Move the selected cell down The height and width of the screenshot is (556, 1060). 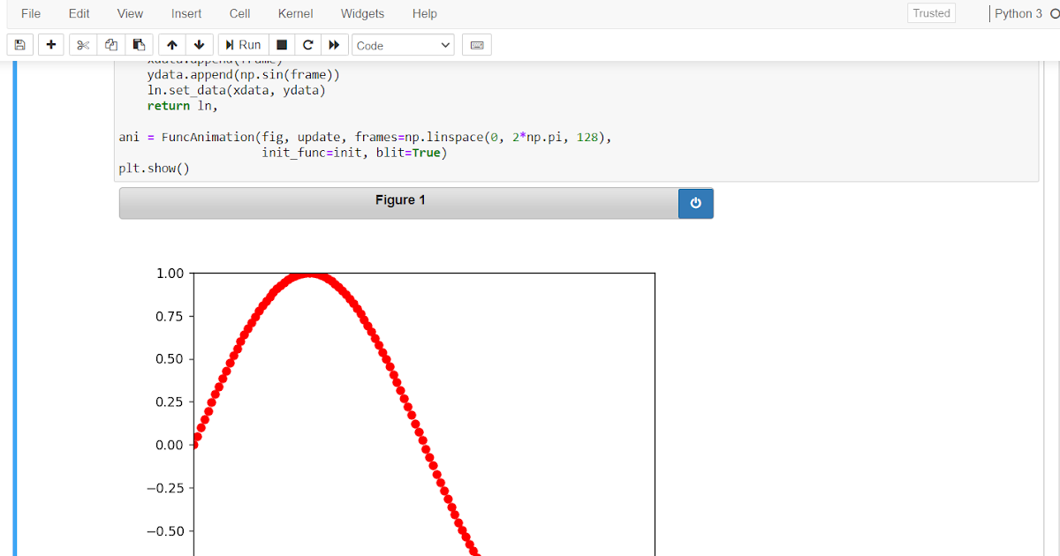[199, 44]
